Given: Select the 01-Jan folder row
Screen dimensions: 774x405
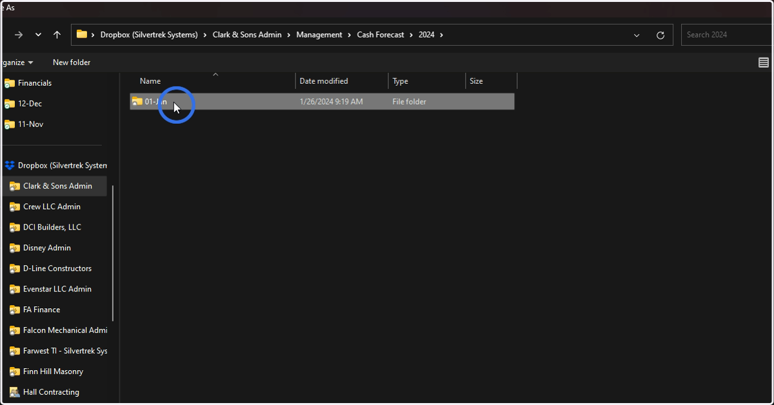Looking at the screenshot, I should tap(322, 101).
